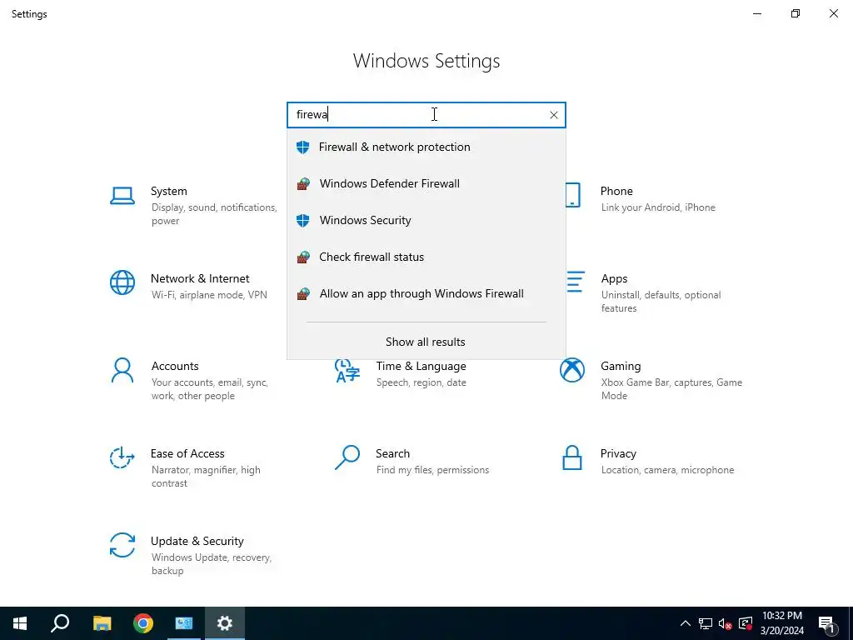This screenshot has width=853, height=640.
Task: Click the firewall icon beside Allow an app
Action: click(x=303, y=294)
